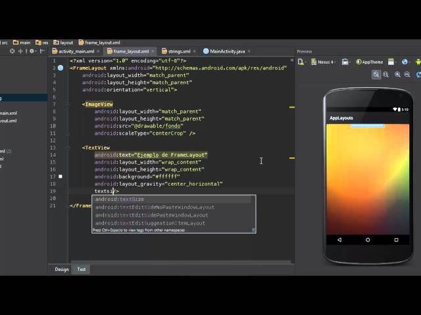This screenshot has width=421, height=315.
Task: Click the AppLayouts title in the phone preview
Action: 341,118
